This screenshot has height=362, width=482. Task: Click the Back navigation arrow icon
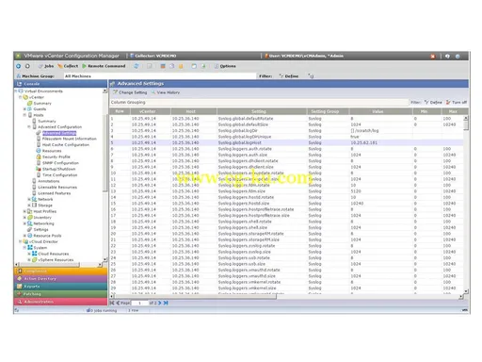click(x=18, y=66)
